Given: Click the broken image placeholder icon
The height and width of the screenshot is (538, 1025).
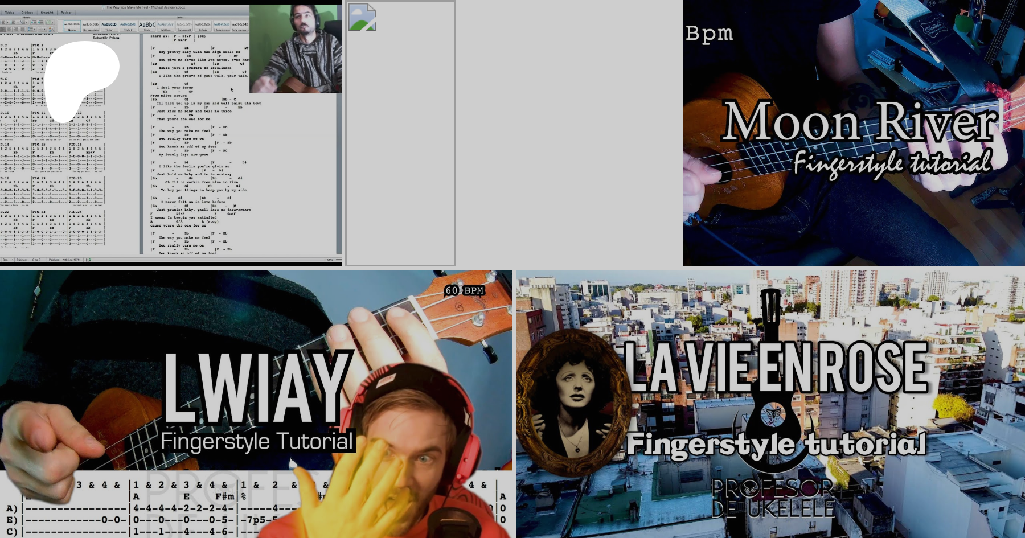Looking at the screenshot, I should 362,17.
